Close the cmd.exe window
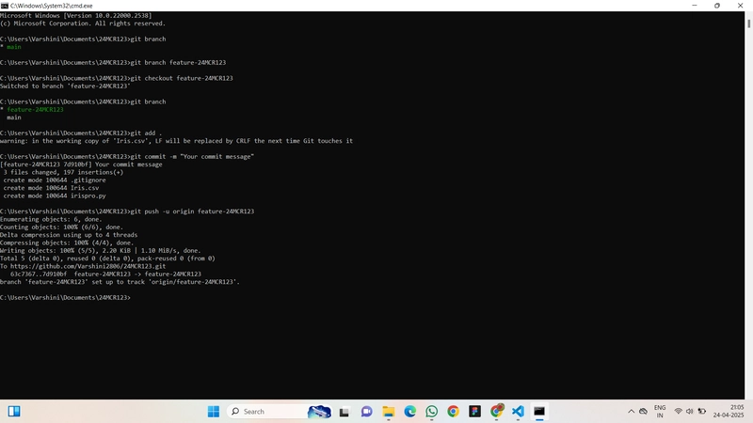This screenshot has width=753, height=423. [x=740, y=6]
